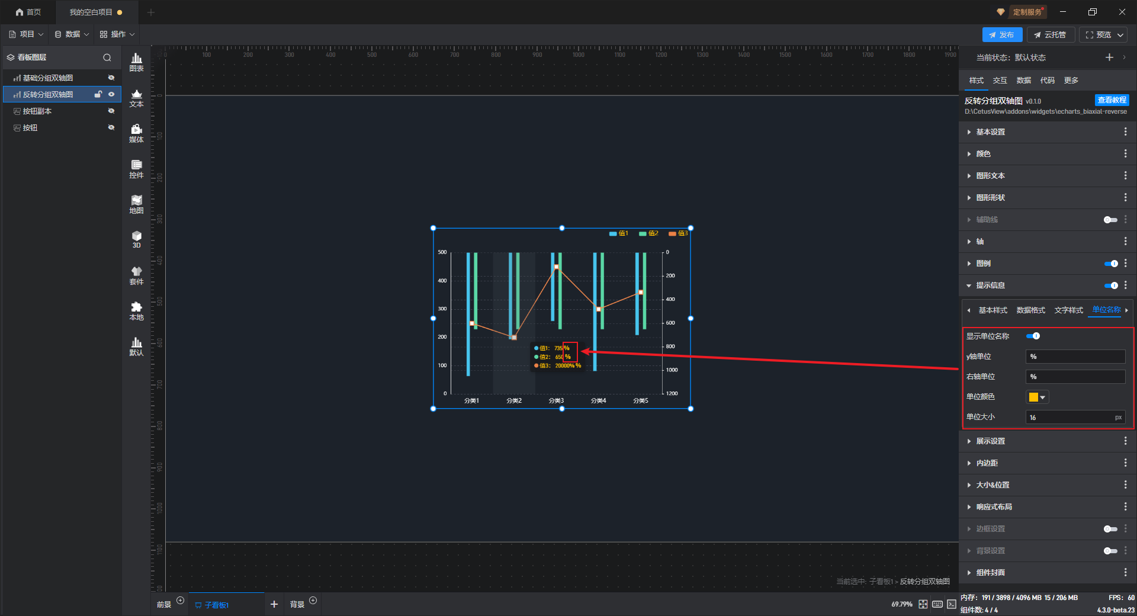This screenshot has height=616, width=1137.
Task: Open the 文本 text components panel
Action: 136,98
